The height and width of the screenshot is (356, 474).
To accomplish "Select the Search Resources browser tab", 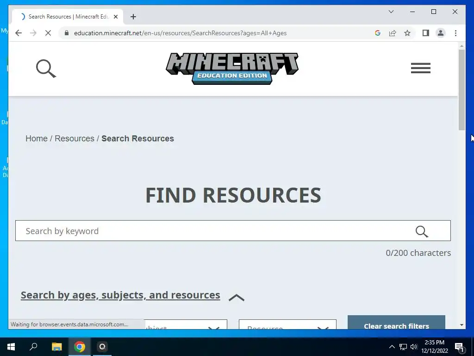I will coord(68,17).
